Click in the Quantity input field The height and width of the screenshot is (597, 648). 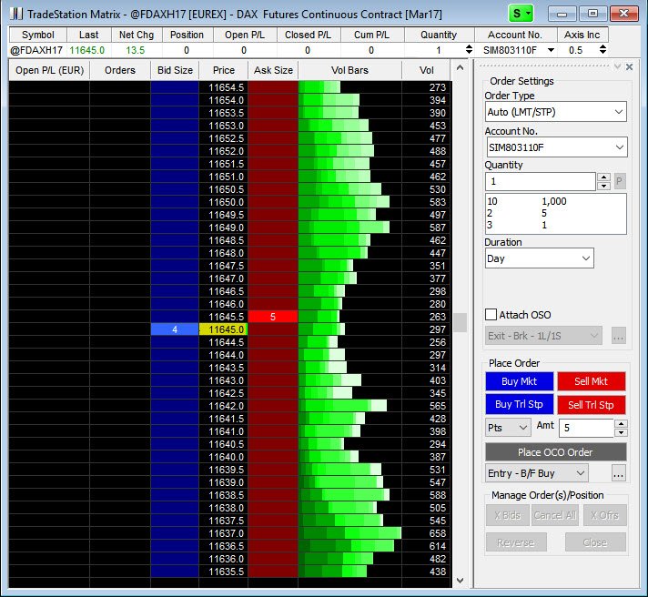click(540, 181)
